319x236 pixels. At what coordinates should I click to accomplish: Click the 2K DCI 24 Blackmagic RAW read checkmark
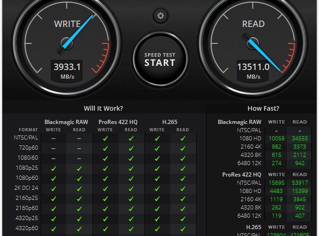tap(79, 189)
